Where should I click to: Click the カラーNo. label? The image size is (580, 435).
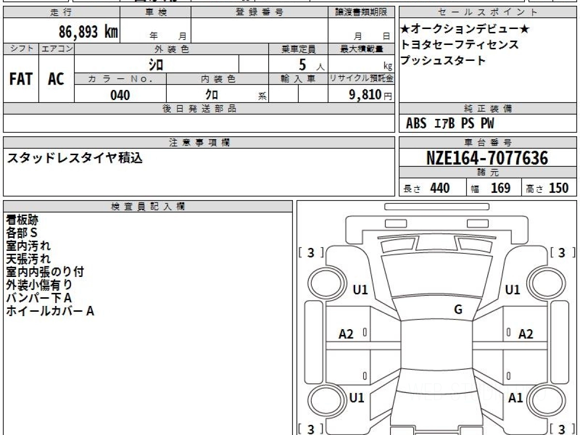120,79
